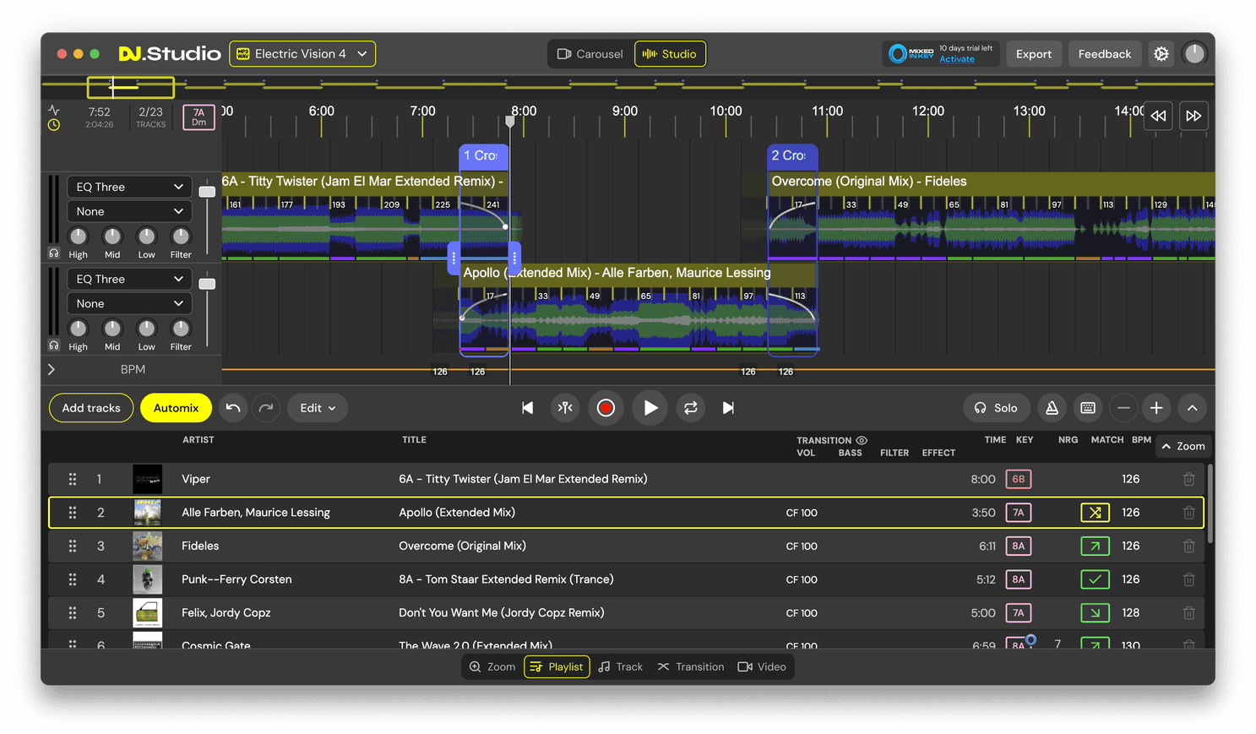
Task: Adjust the first track's High EQ knob
Action: click(x=78, y=237)
